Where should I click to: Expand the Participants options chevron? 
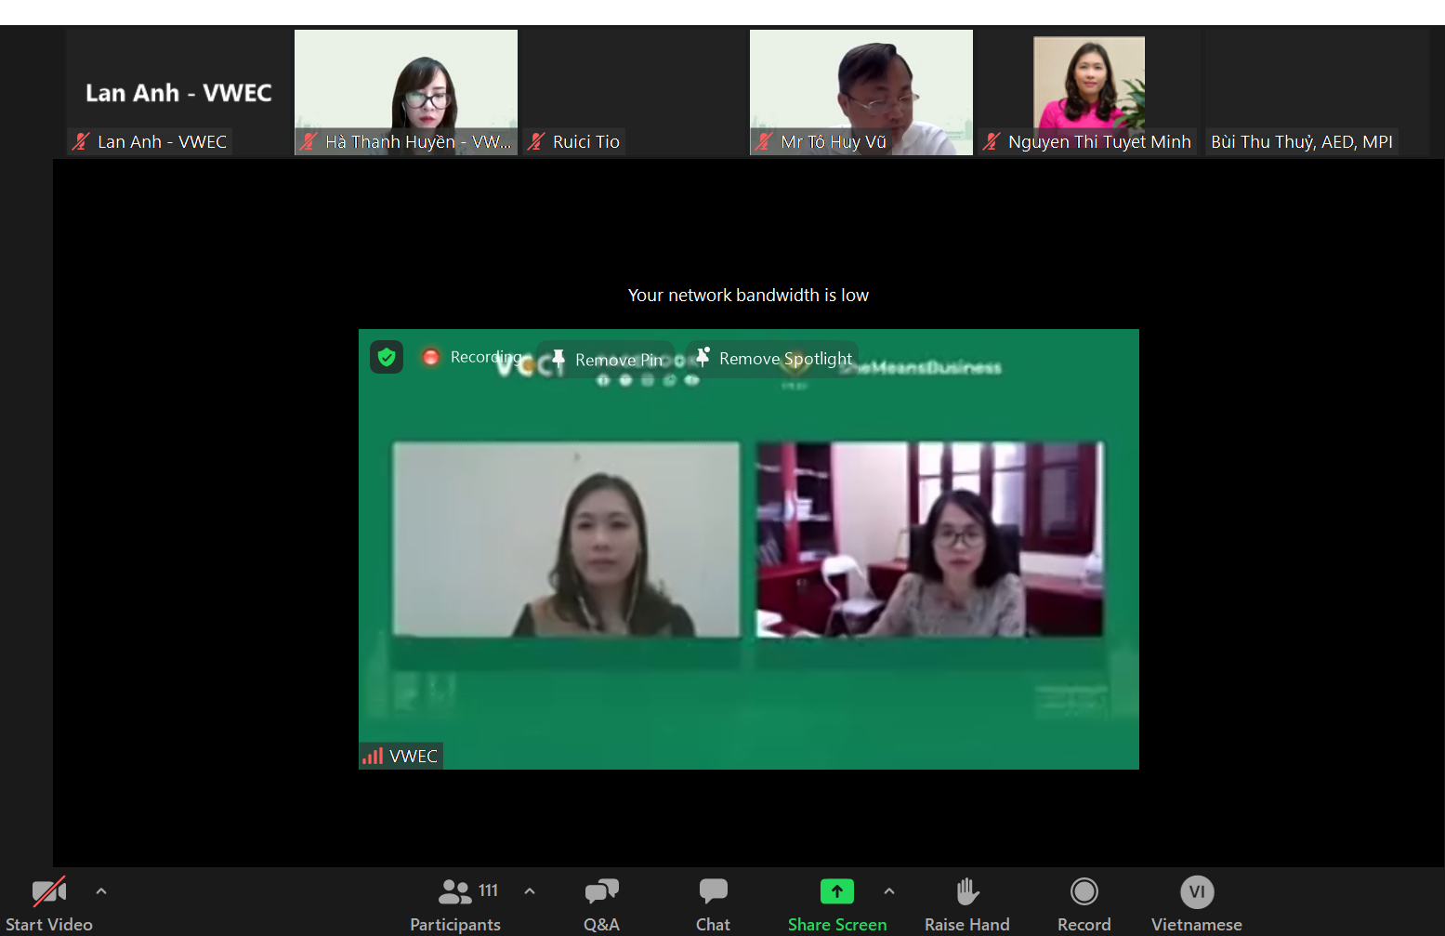pos(530,891)
